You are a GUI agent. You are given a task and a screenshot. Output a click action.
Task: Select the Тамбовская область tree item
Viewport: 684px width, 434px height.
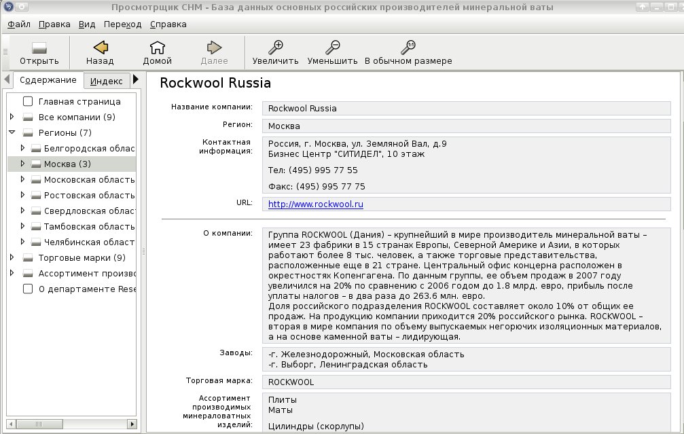point(89,226)
